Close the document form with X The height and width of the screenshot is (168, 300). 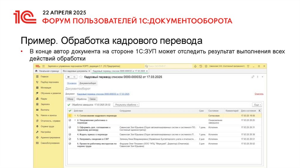point(262,77)
